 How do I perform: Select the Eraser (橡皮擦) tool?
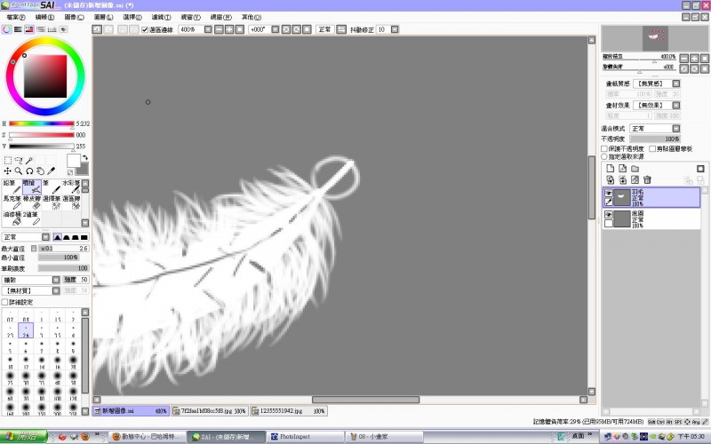(32, 202)
